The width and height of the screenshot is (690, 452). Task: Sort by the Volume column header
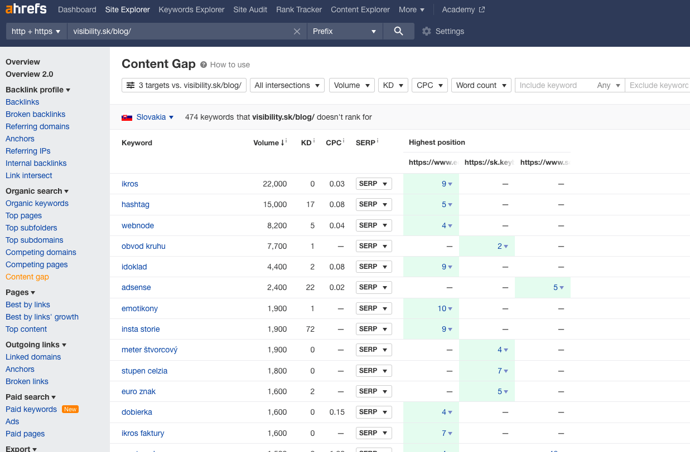coord(266,143)
